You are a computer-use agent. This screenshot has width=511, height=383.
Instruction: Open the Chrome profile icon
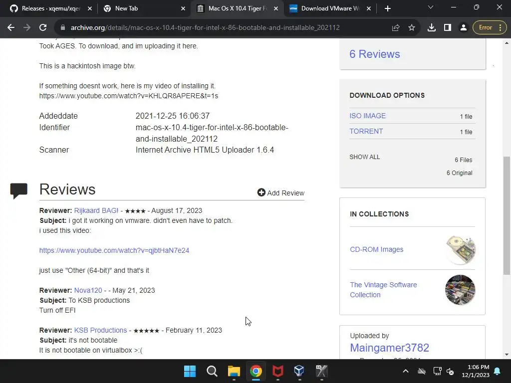click(463, 28)
